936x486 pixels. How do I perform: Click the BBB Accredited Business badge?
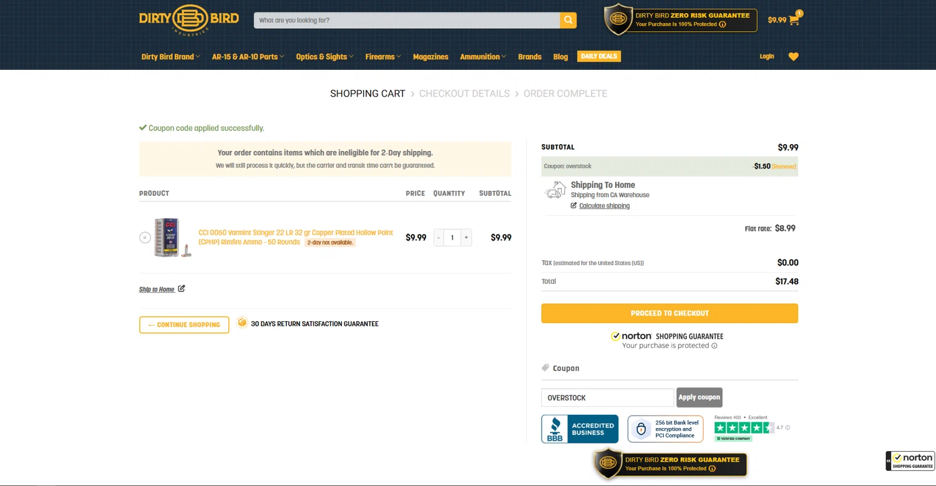coord(580,429)
